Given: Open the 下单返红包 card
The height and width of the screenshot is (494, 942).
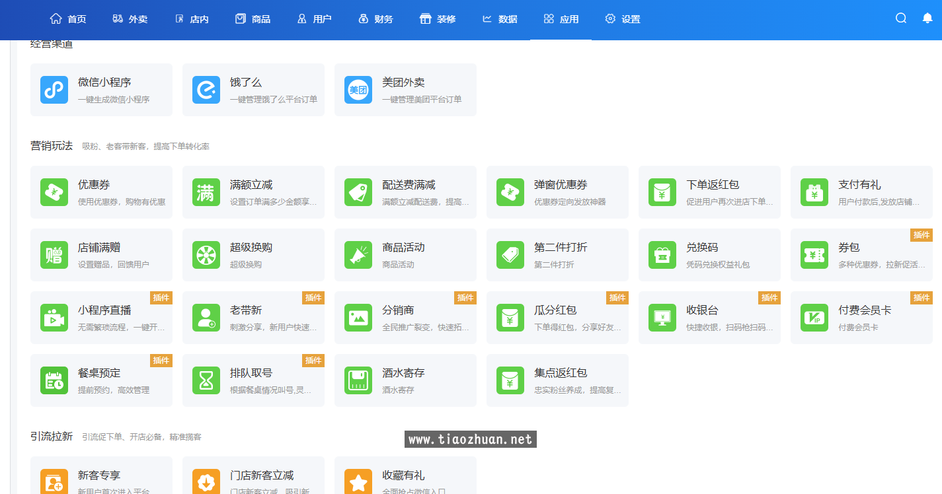Looking at the screenshot, I should click(709, 192).
